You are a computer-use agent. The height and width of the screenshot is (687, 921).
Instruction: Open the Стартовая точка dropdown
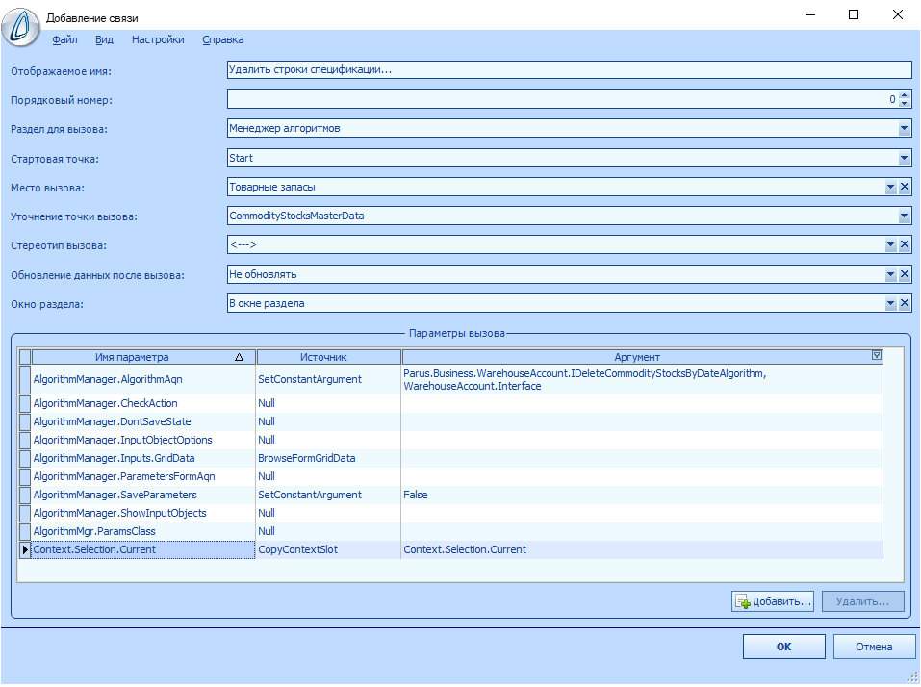pos(904,158)
